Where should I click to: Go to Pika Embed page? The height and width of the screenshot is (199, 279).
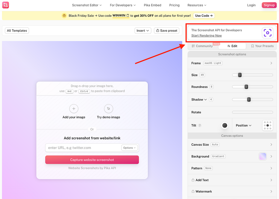point(153,5)
